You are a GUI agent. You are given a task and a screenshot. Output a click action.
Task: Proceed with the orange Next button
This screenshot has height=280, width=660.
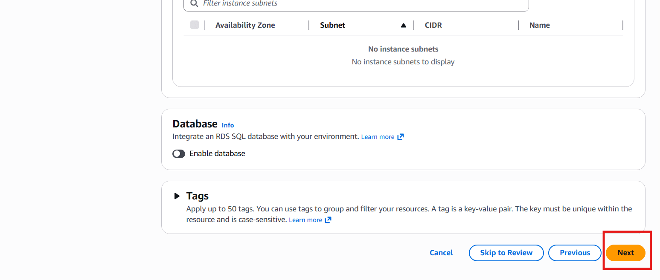tap(625, 253)
